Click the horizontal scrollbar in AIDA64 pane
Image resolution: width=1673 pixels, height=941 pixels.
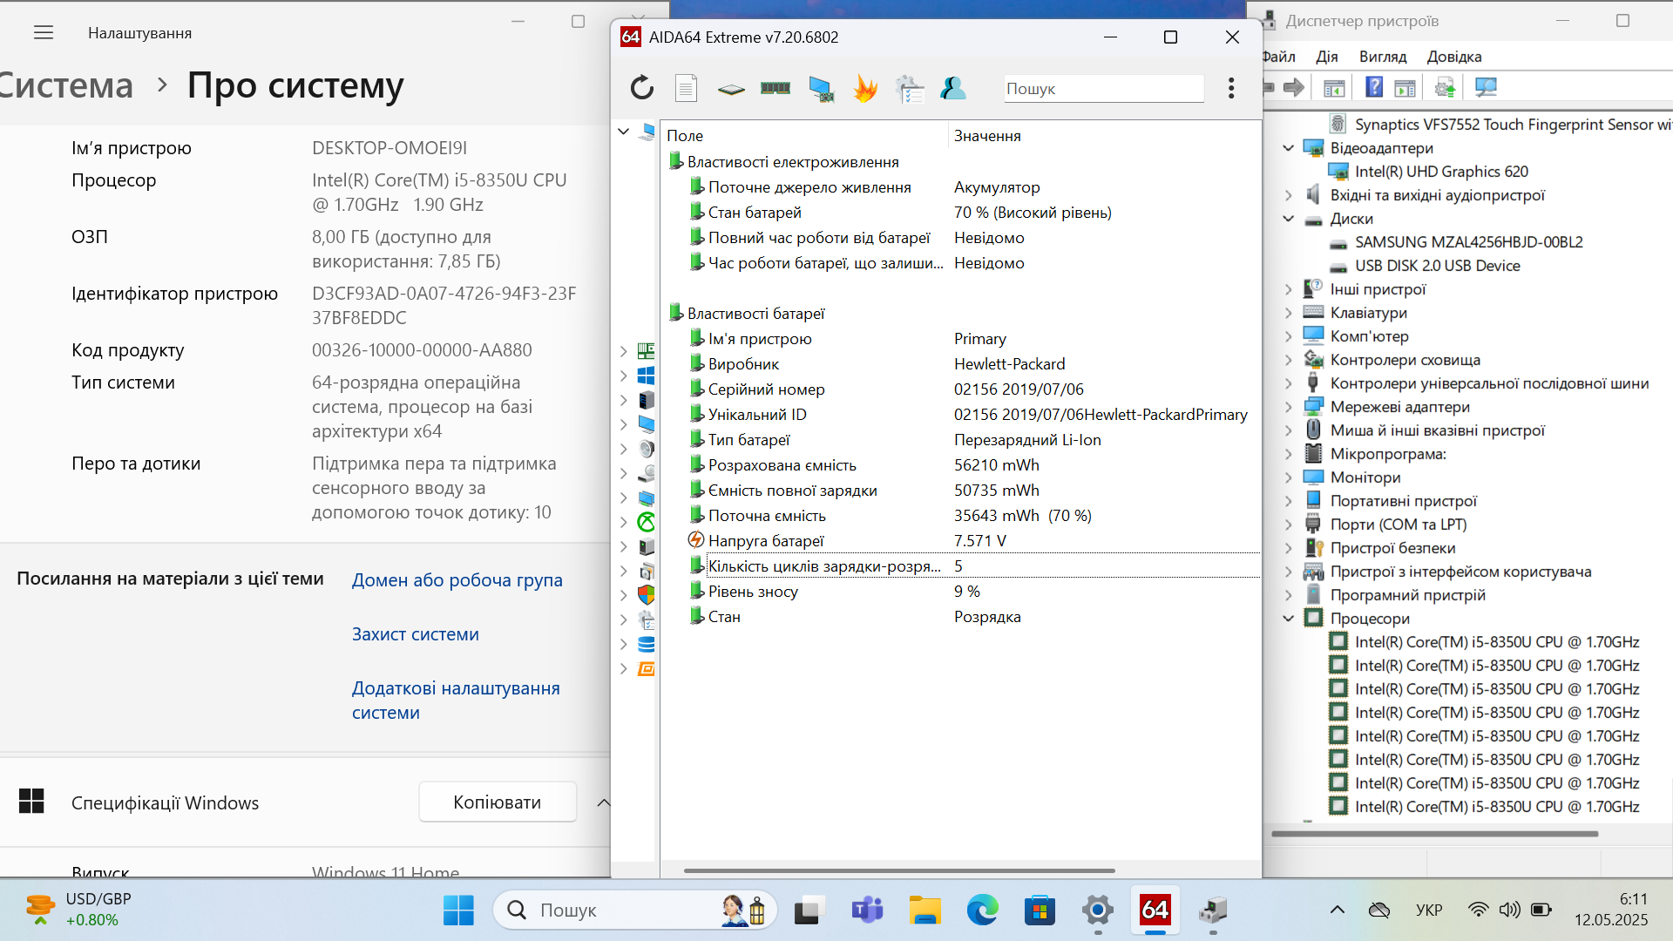click(x=899, y=870)
